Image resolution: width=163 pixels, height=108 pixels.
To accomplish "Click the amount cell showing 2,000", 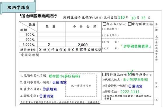I will 83,45.
